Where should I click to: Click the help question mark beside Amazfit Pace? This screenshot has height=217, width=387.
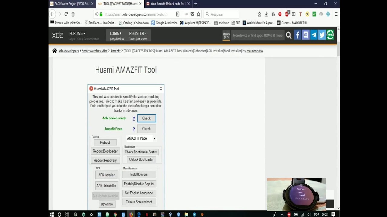click(x=134, y=129)
